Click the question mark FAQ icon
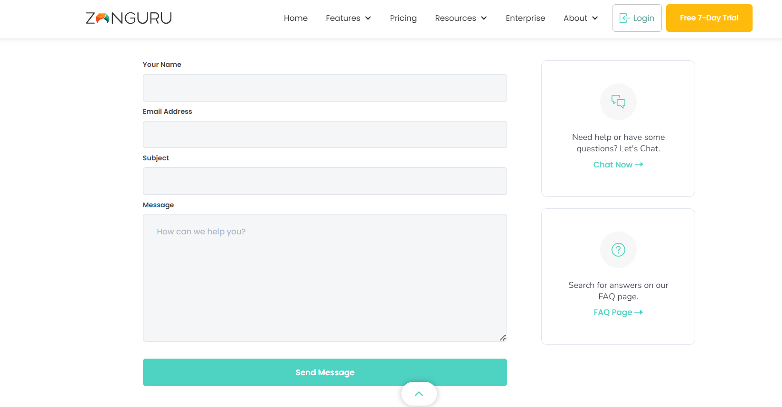 pos(618,250)
